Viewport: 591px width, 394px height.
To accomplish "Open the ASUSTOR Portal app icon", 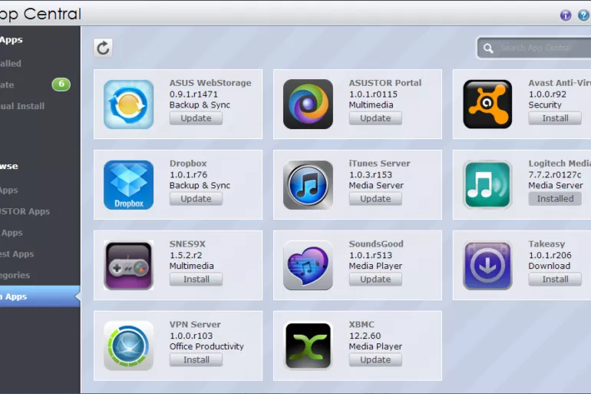I will [308, 104].
